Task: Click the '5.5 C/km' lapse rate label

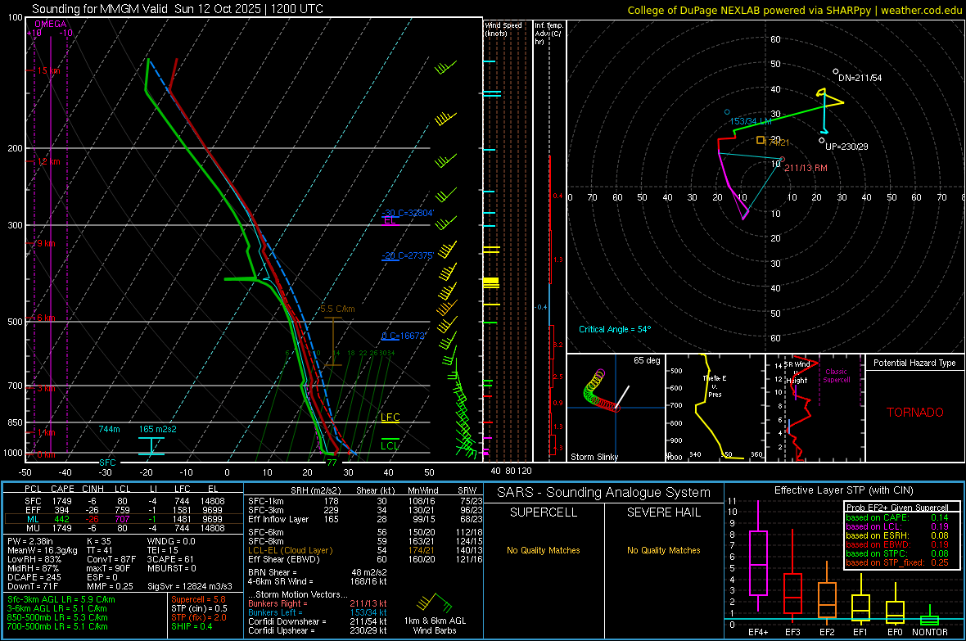Action: point(337,309)
